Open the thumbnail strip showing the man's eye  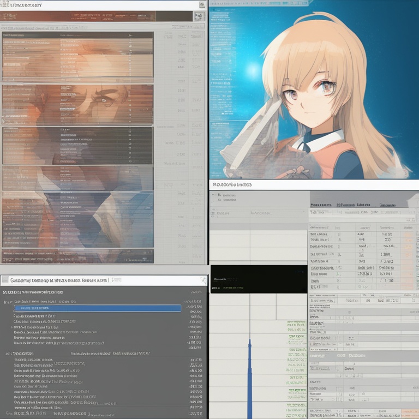coord(78,105)
